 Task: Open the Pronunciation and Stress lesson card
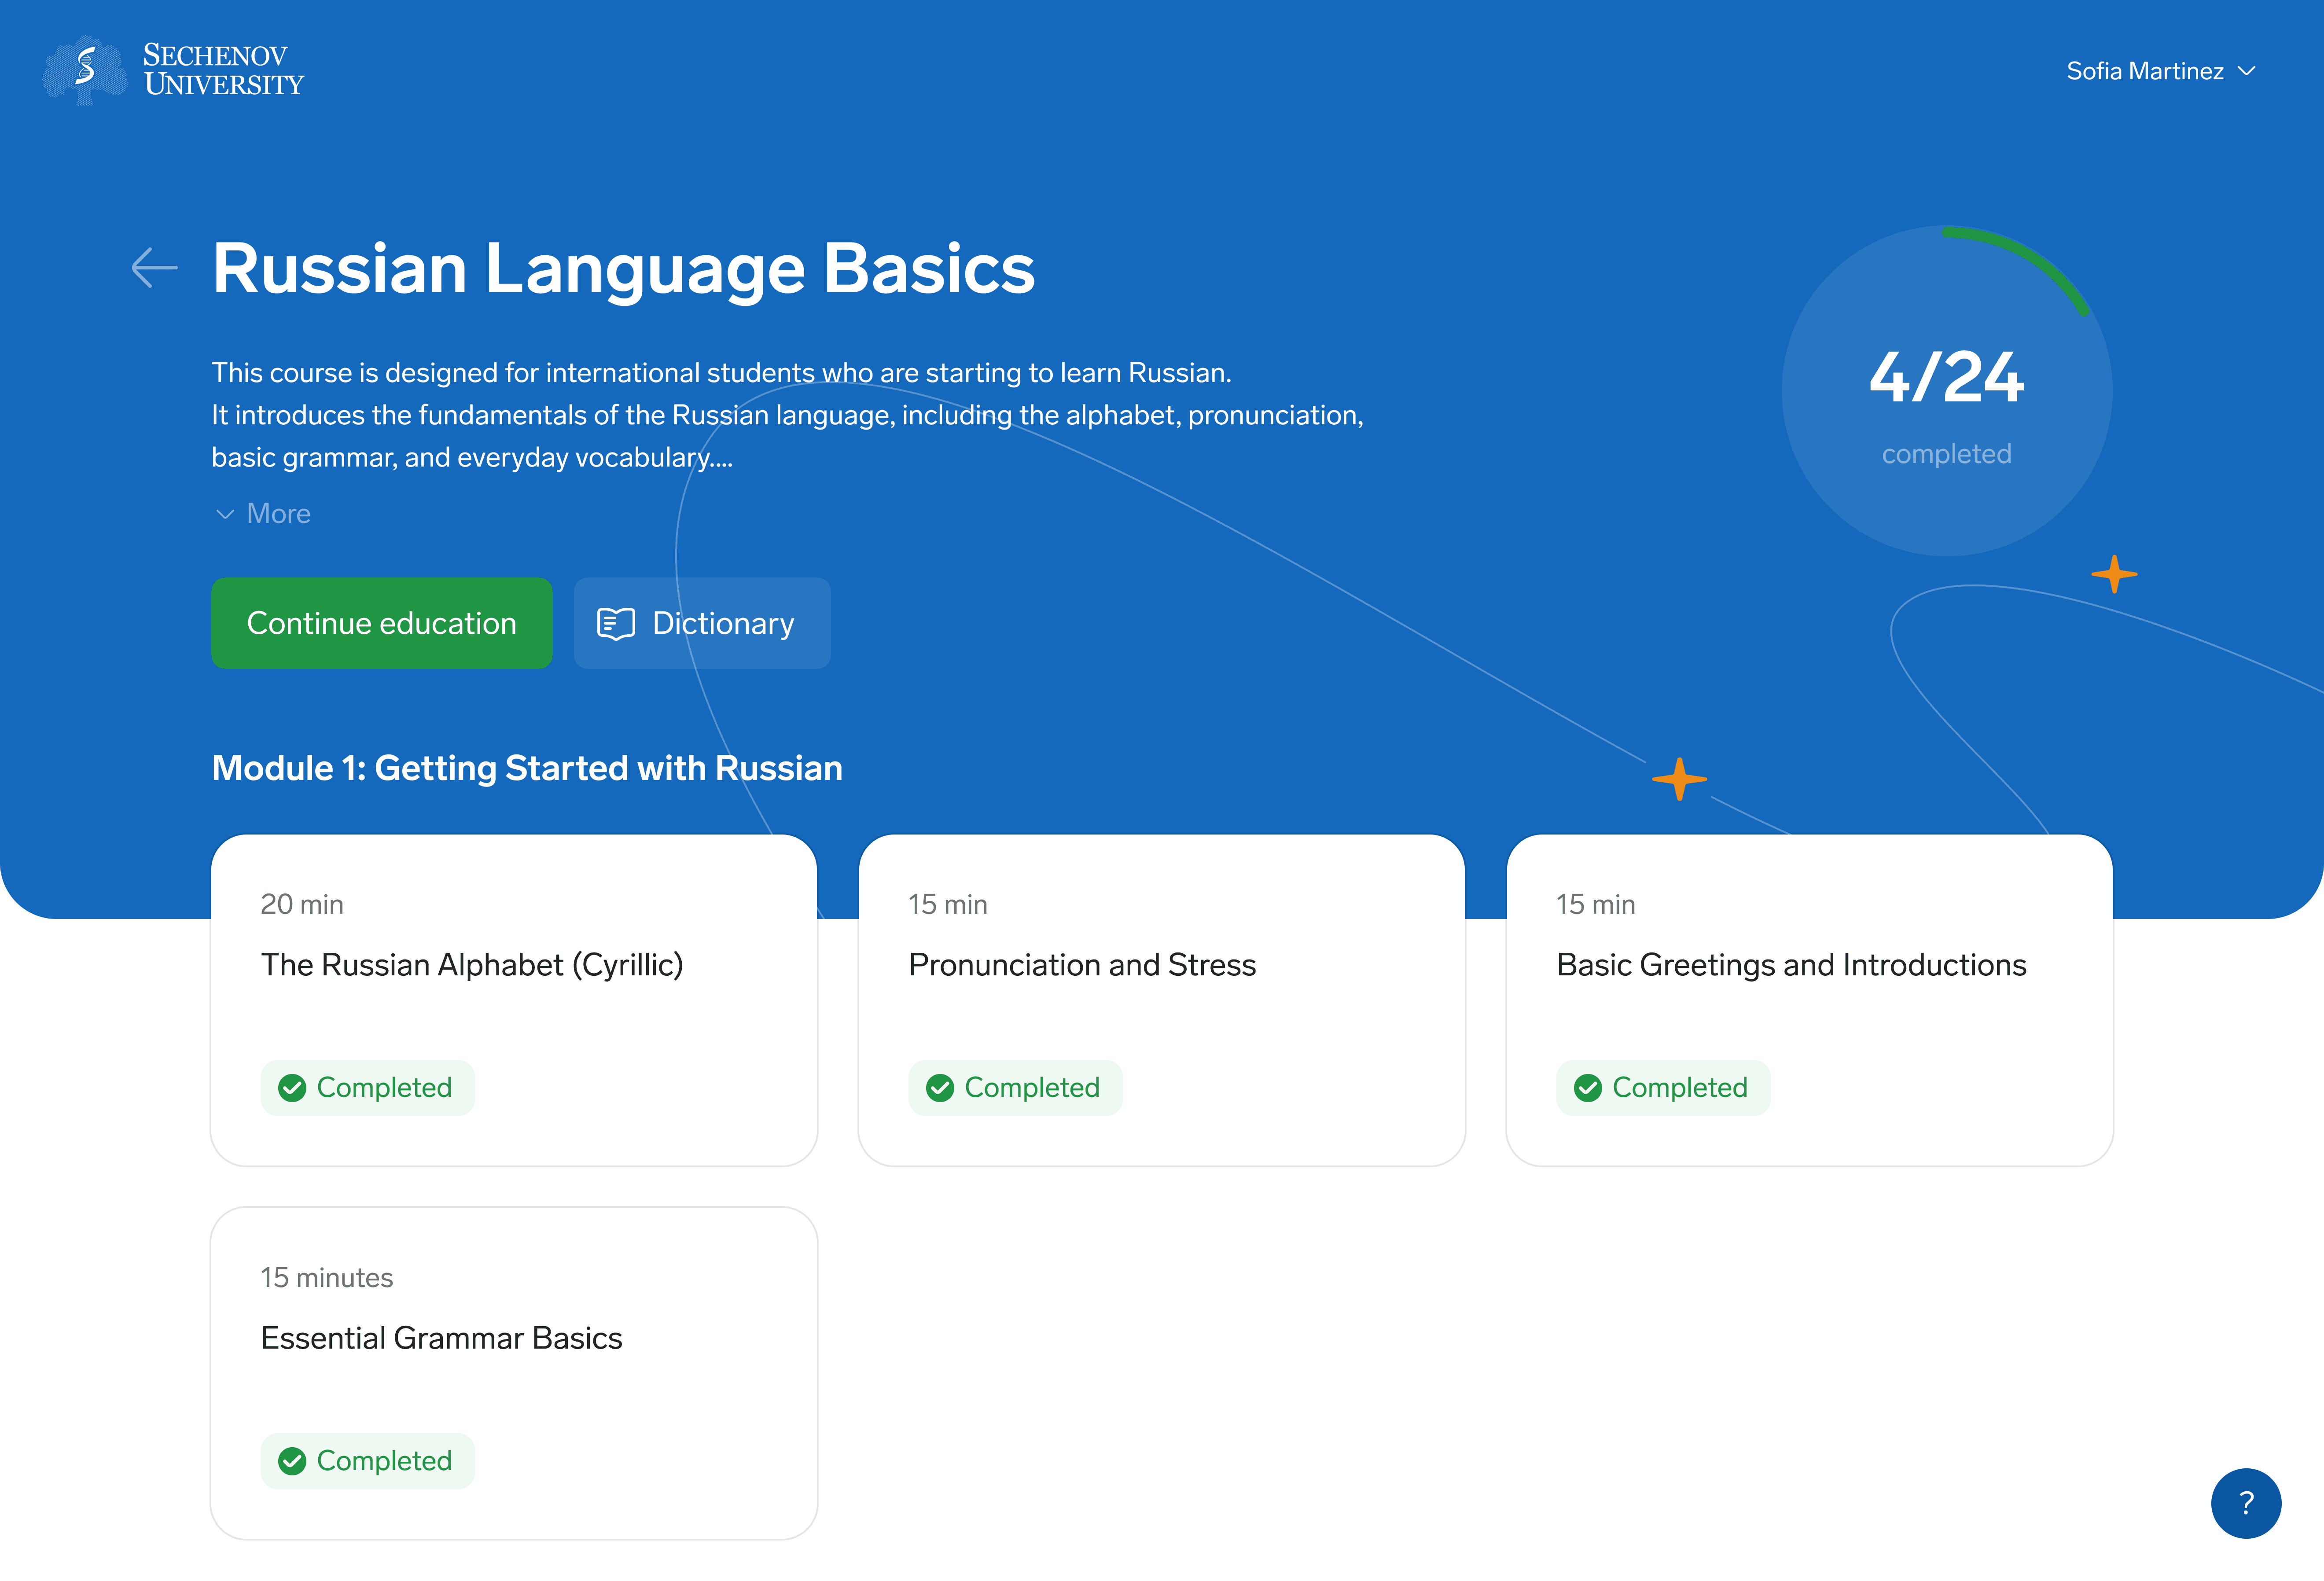[x=1081, y=965]
